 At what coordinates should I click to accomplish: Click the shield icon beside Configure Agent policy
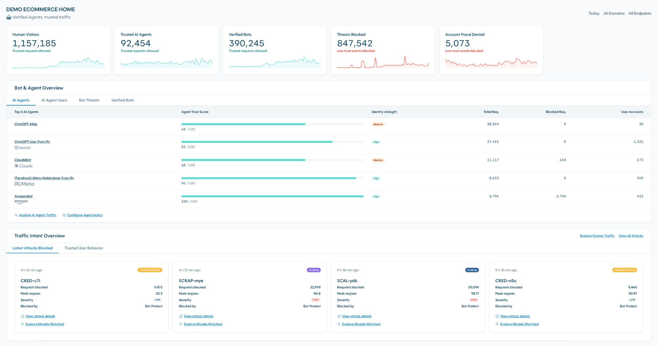tap(64, 215)
